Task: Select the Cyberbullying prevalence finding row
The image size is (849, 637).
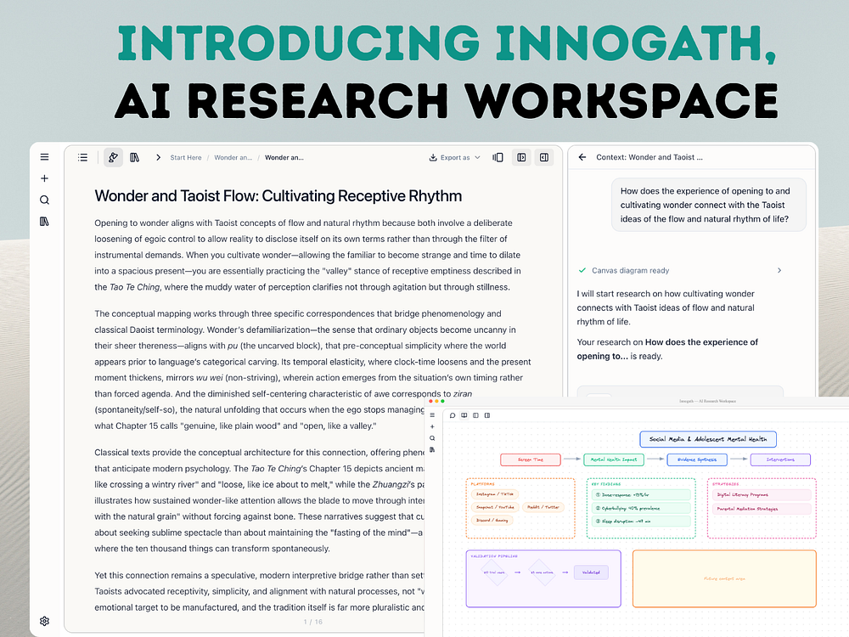Action: coord(641,508)
